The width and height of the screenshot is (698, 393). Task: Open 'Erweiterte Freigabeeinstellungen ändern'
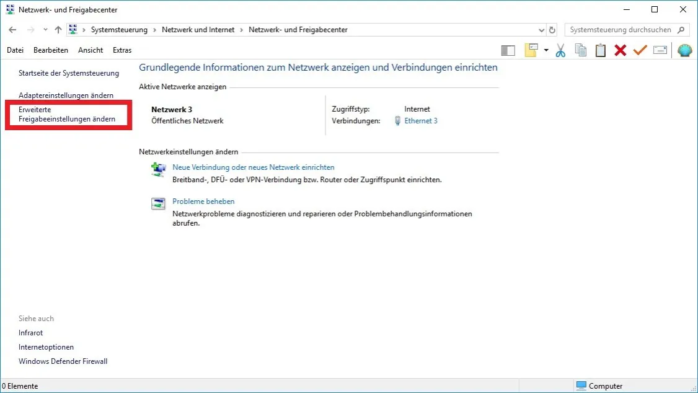coord(66,114)
